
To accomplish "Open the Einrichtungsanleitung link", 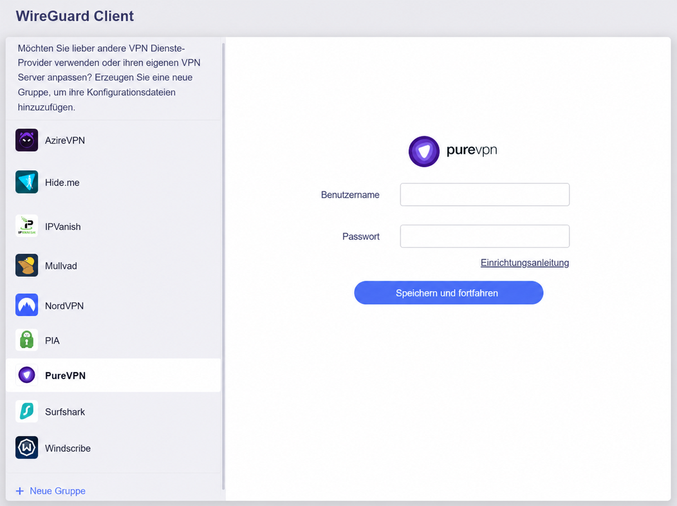I will tap(524, 263).
